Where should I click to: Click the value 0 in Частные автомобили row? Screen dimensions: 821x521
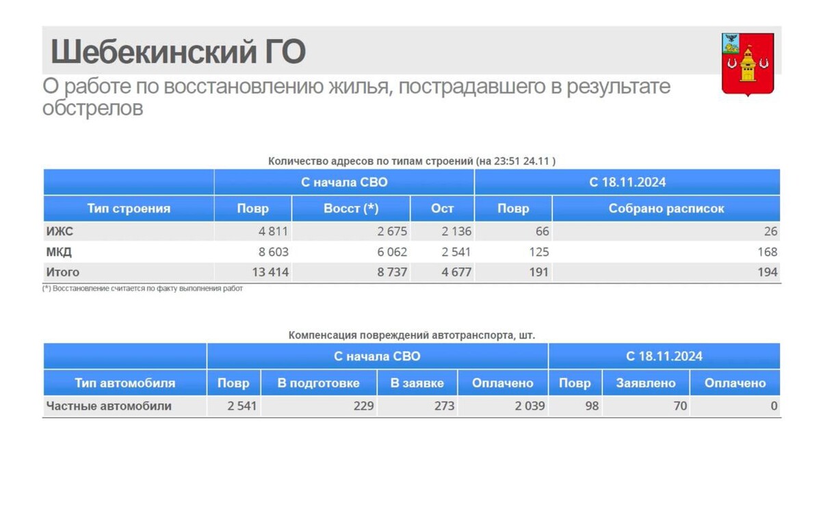click(774, 406)
